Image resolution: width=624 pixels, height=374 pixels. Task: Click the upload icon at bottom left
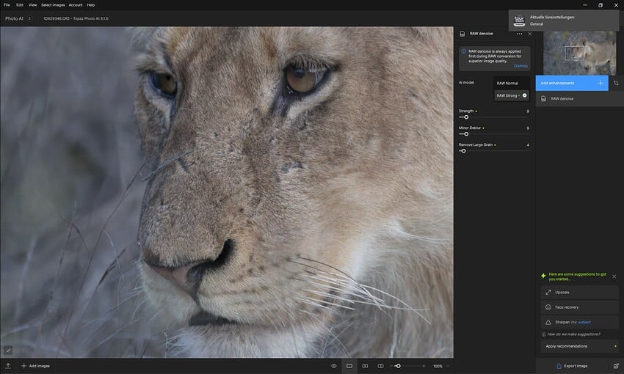[8, 366]
